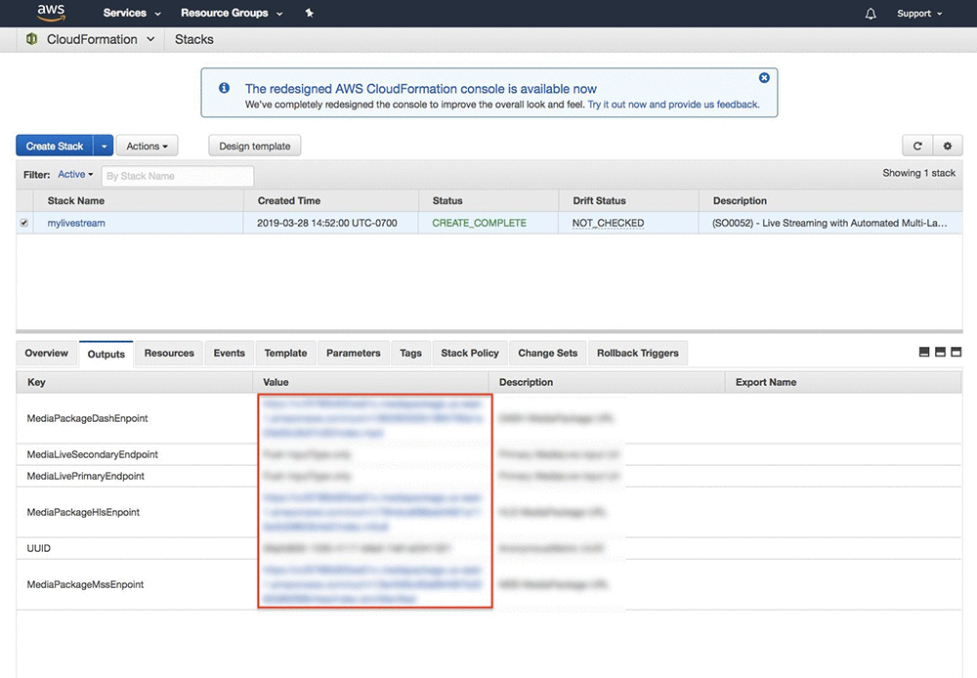Open the Resources tab
The width and height of the screenshot is (977, 678).
point(169,353)
